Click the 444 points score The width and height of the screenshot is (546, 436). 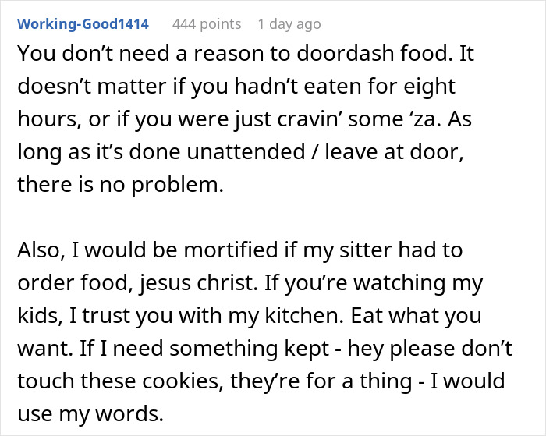pos(206,24)
